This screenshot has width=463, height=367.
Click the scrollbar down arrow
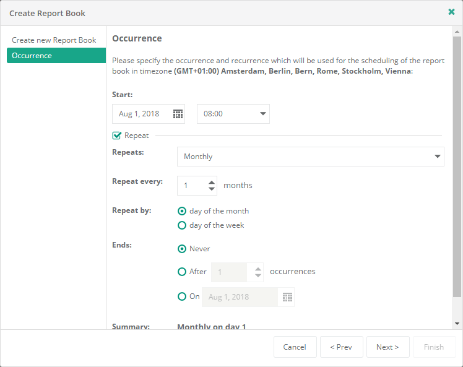click(x=457, y=324)
